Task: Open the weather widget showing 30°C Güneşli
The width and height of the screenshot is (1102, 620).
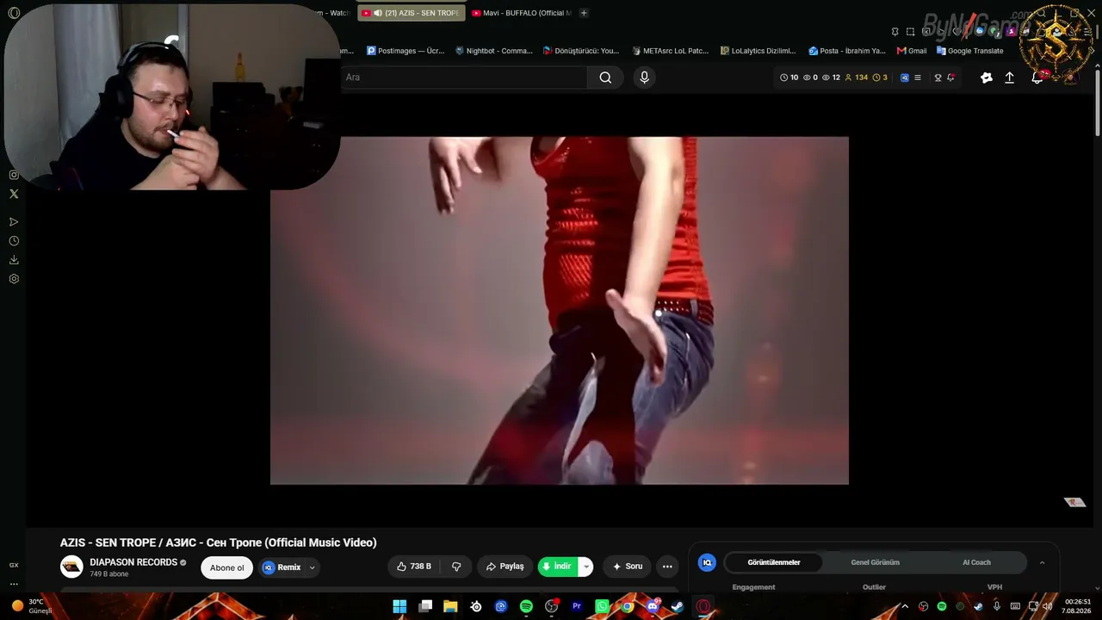Action: coord(32,606)
